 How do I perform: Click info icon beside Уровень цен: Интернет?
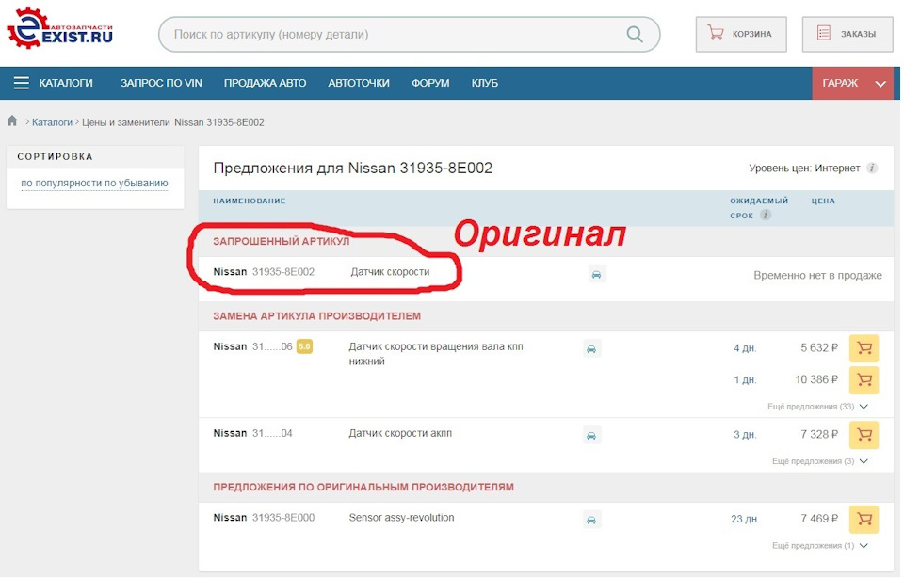point(872,169)
